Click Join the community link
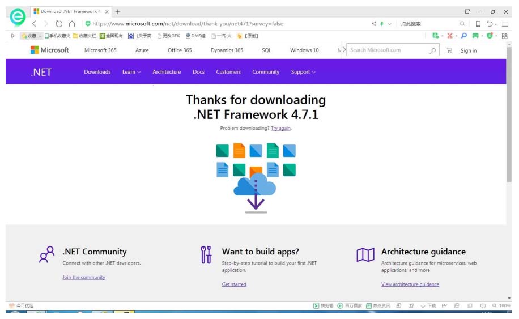519x319 pixels. pyautogui.click(x=84, y=278)
